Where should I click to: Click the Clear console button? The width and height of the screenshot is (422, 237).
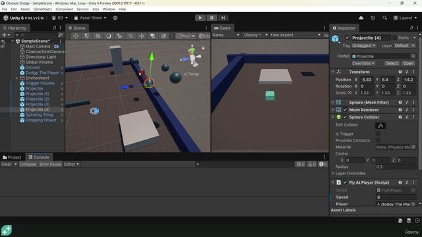(x=6, y=164)
